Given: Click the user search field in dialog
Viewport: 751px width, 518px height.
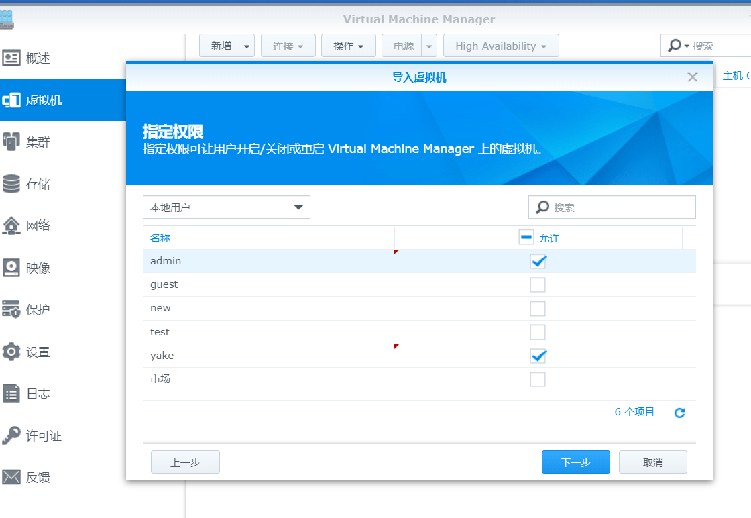Looking at the screenshot, I should coord(620,207).
